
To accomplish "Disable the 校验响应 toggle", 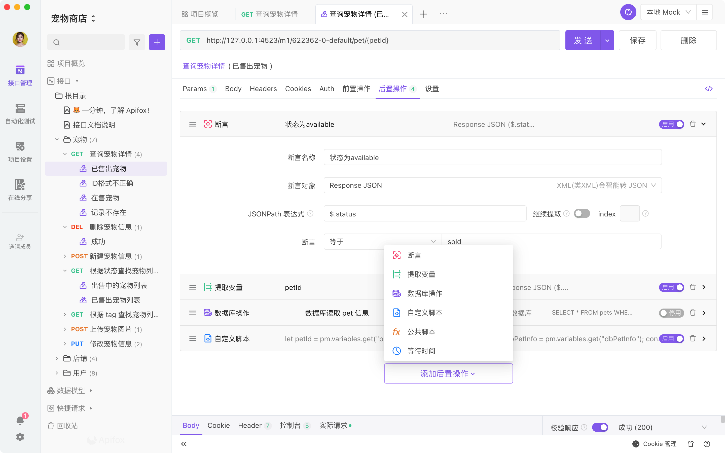I will 601,427.
